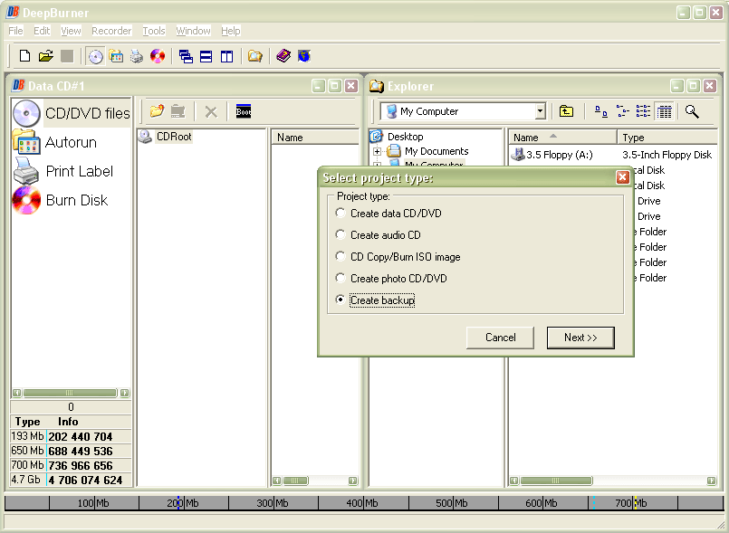729x533 pixels.
Task: Close the Select project type dialog
Action: click(x=622, y=177)
